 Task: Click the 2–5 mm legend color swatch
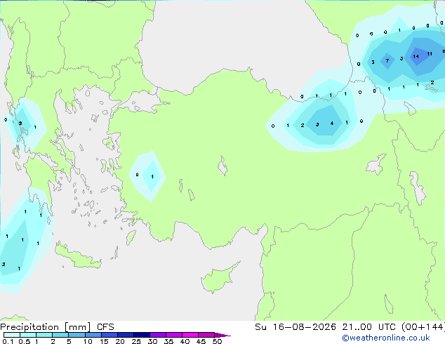pyautogui.click(x=60, y=335)
